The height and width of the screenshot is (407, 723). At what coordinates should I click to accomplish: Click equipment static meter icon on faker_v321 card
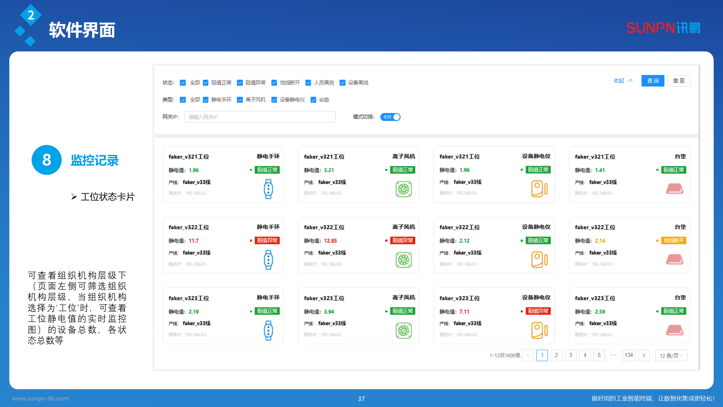tap(539, 189)
